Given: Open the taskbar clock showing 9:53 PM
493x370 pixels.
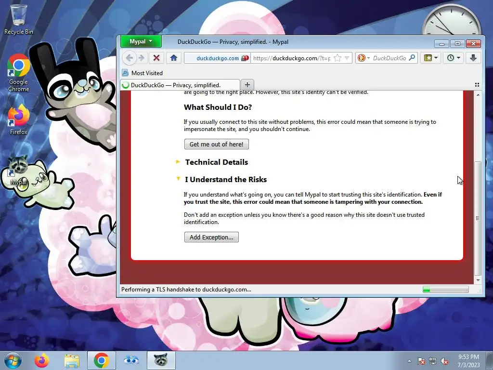Looking at the screenshot, I should pyautogui.click(x=468, y=361).
